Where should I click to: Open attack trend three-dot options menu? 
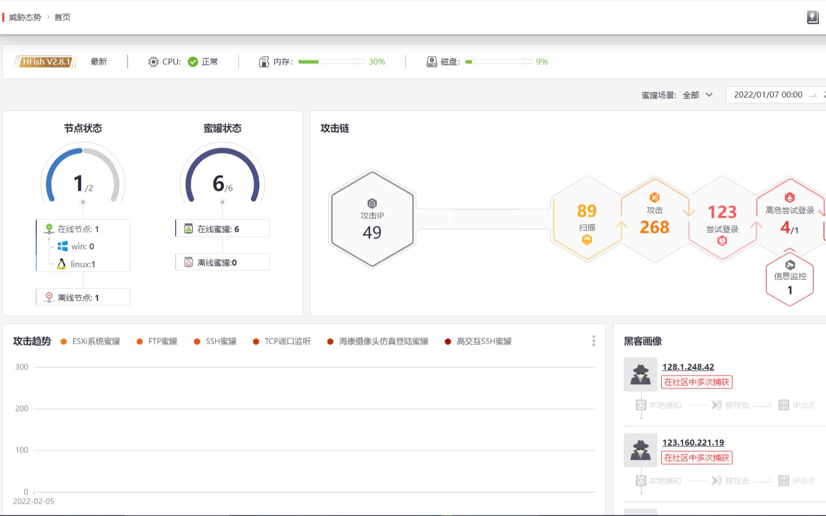click(594, 340)
